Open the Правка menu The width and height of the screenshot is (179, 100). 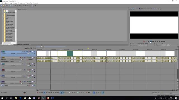(x=6, y=3)
